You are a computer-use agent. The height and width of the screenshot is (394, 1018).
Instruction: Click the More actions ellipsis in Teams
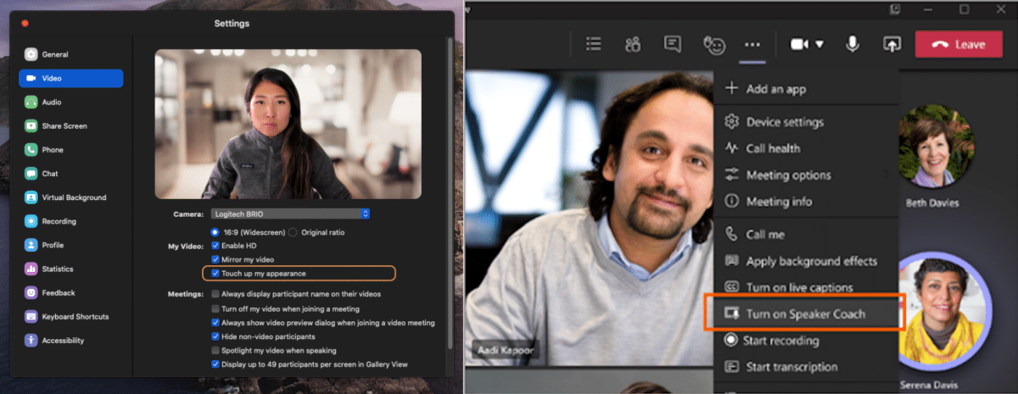coord(752,44)
